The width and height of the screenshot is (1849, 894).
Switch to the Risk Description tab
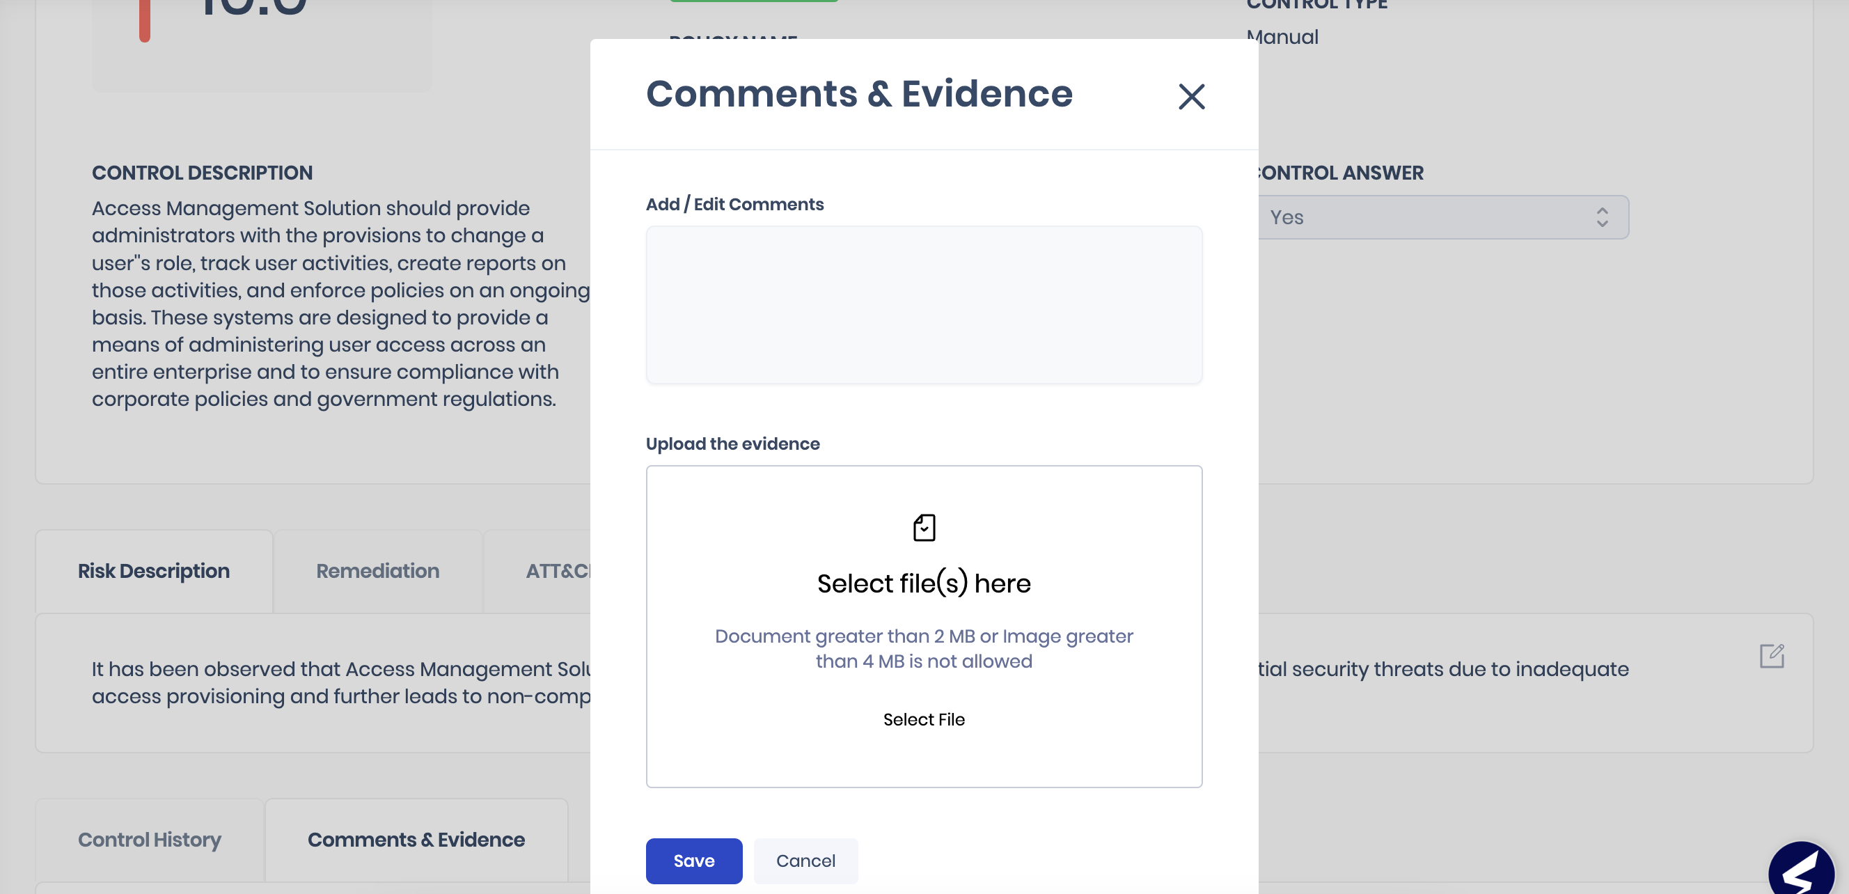(x=153, y=571)
